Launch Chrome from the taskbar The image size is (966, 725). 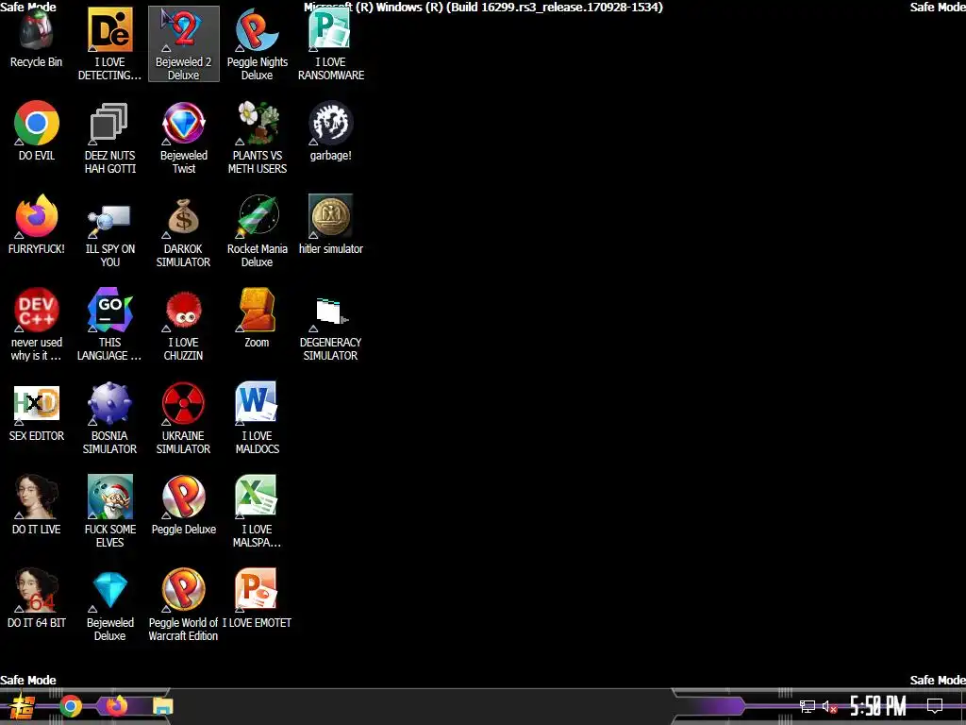[71, 706]
